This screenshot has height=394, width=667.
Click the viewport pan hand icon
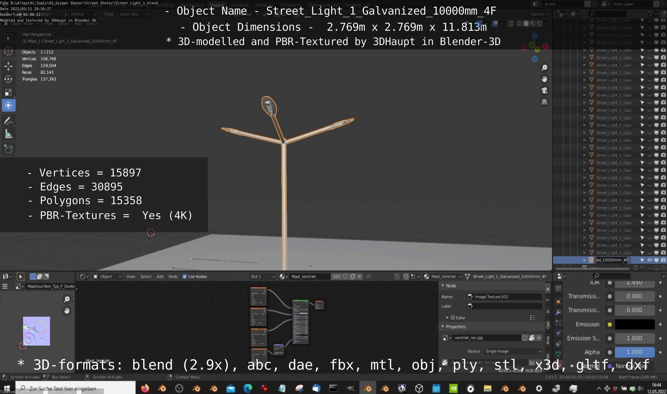(544, 79)
